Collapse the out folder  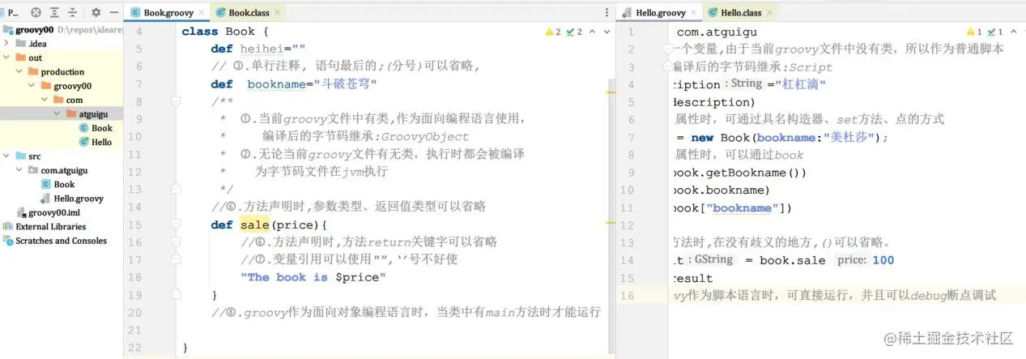[x=7, y=58]
